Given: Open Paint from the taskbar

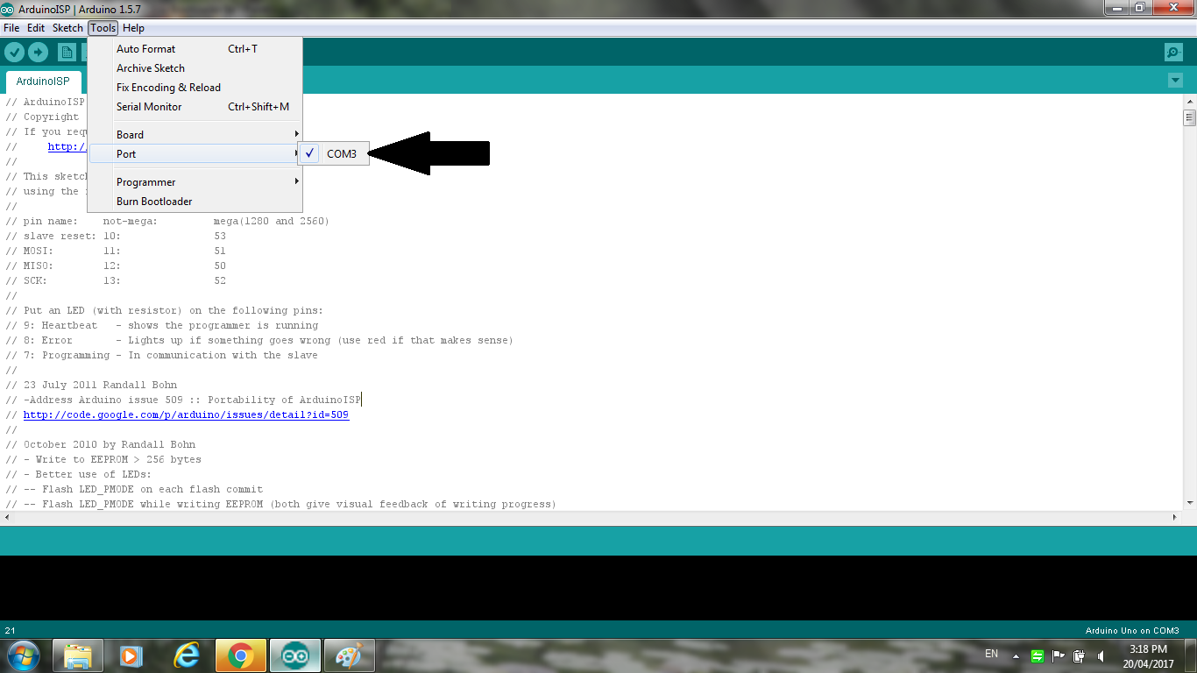Looking at the screenshot, I should (350, 655).
